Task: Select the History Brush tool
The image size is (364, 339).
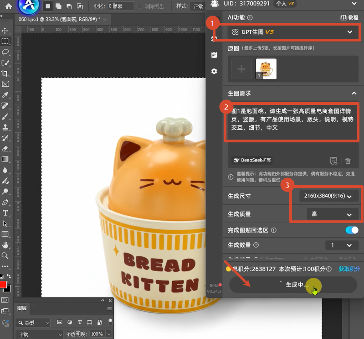Action: (5, 138)
